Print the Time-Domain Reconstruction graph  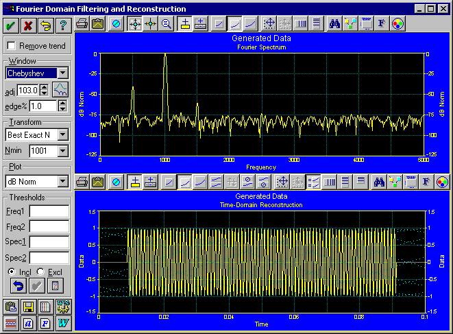click(x=82, y=182)
